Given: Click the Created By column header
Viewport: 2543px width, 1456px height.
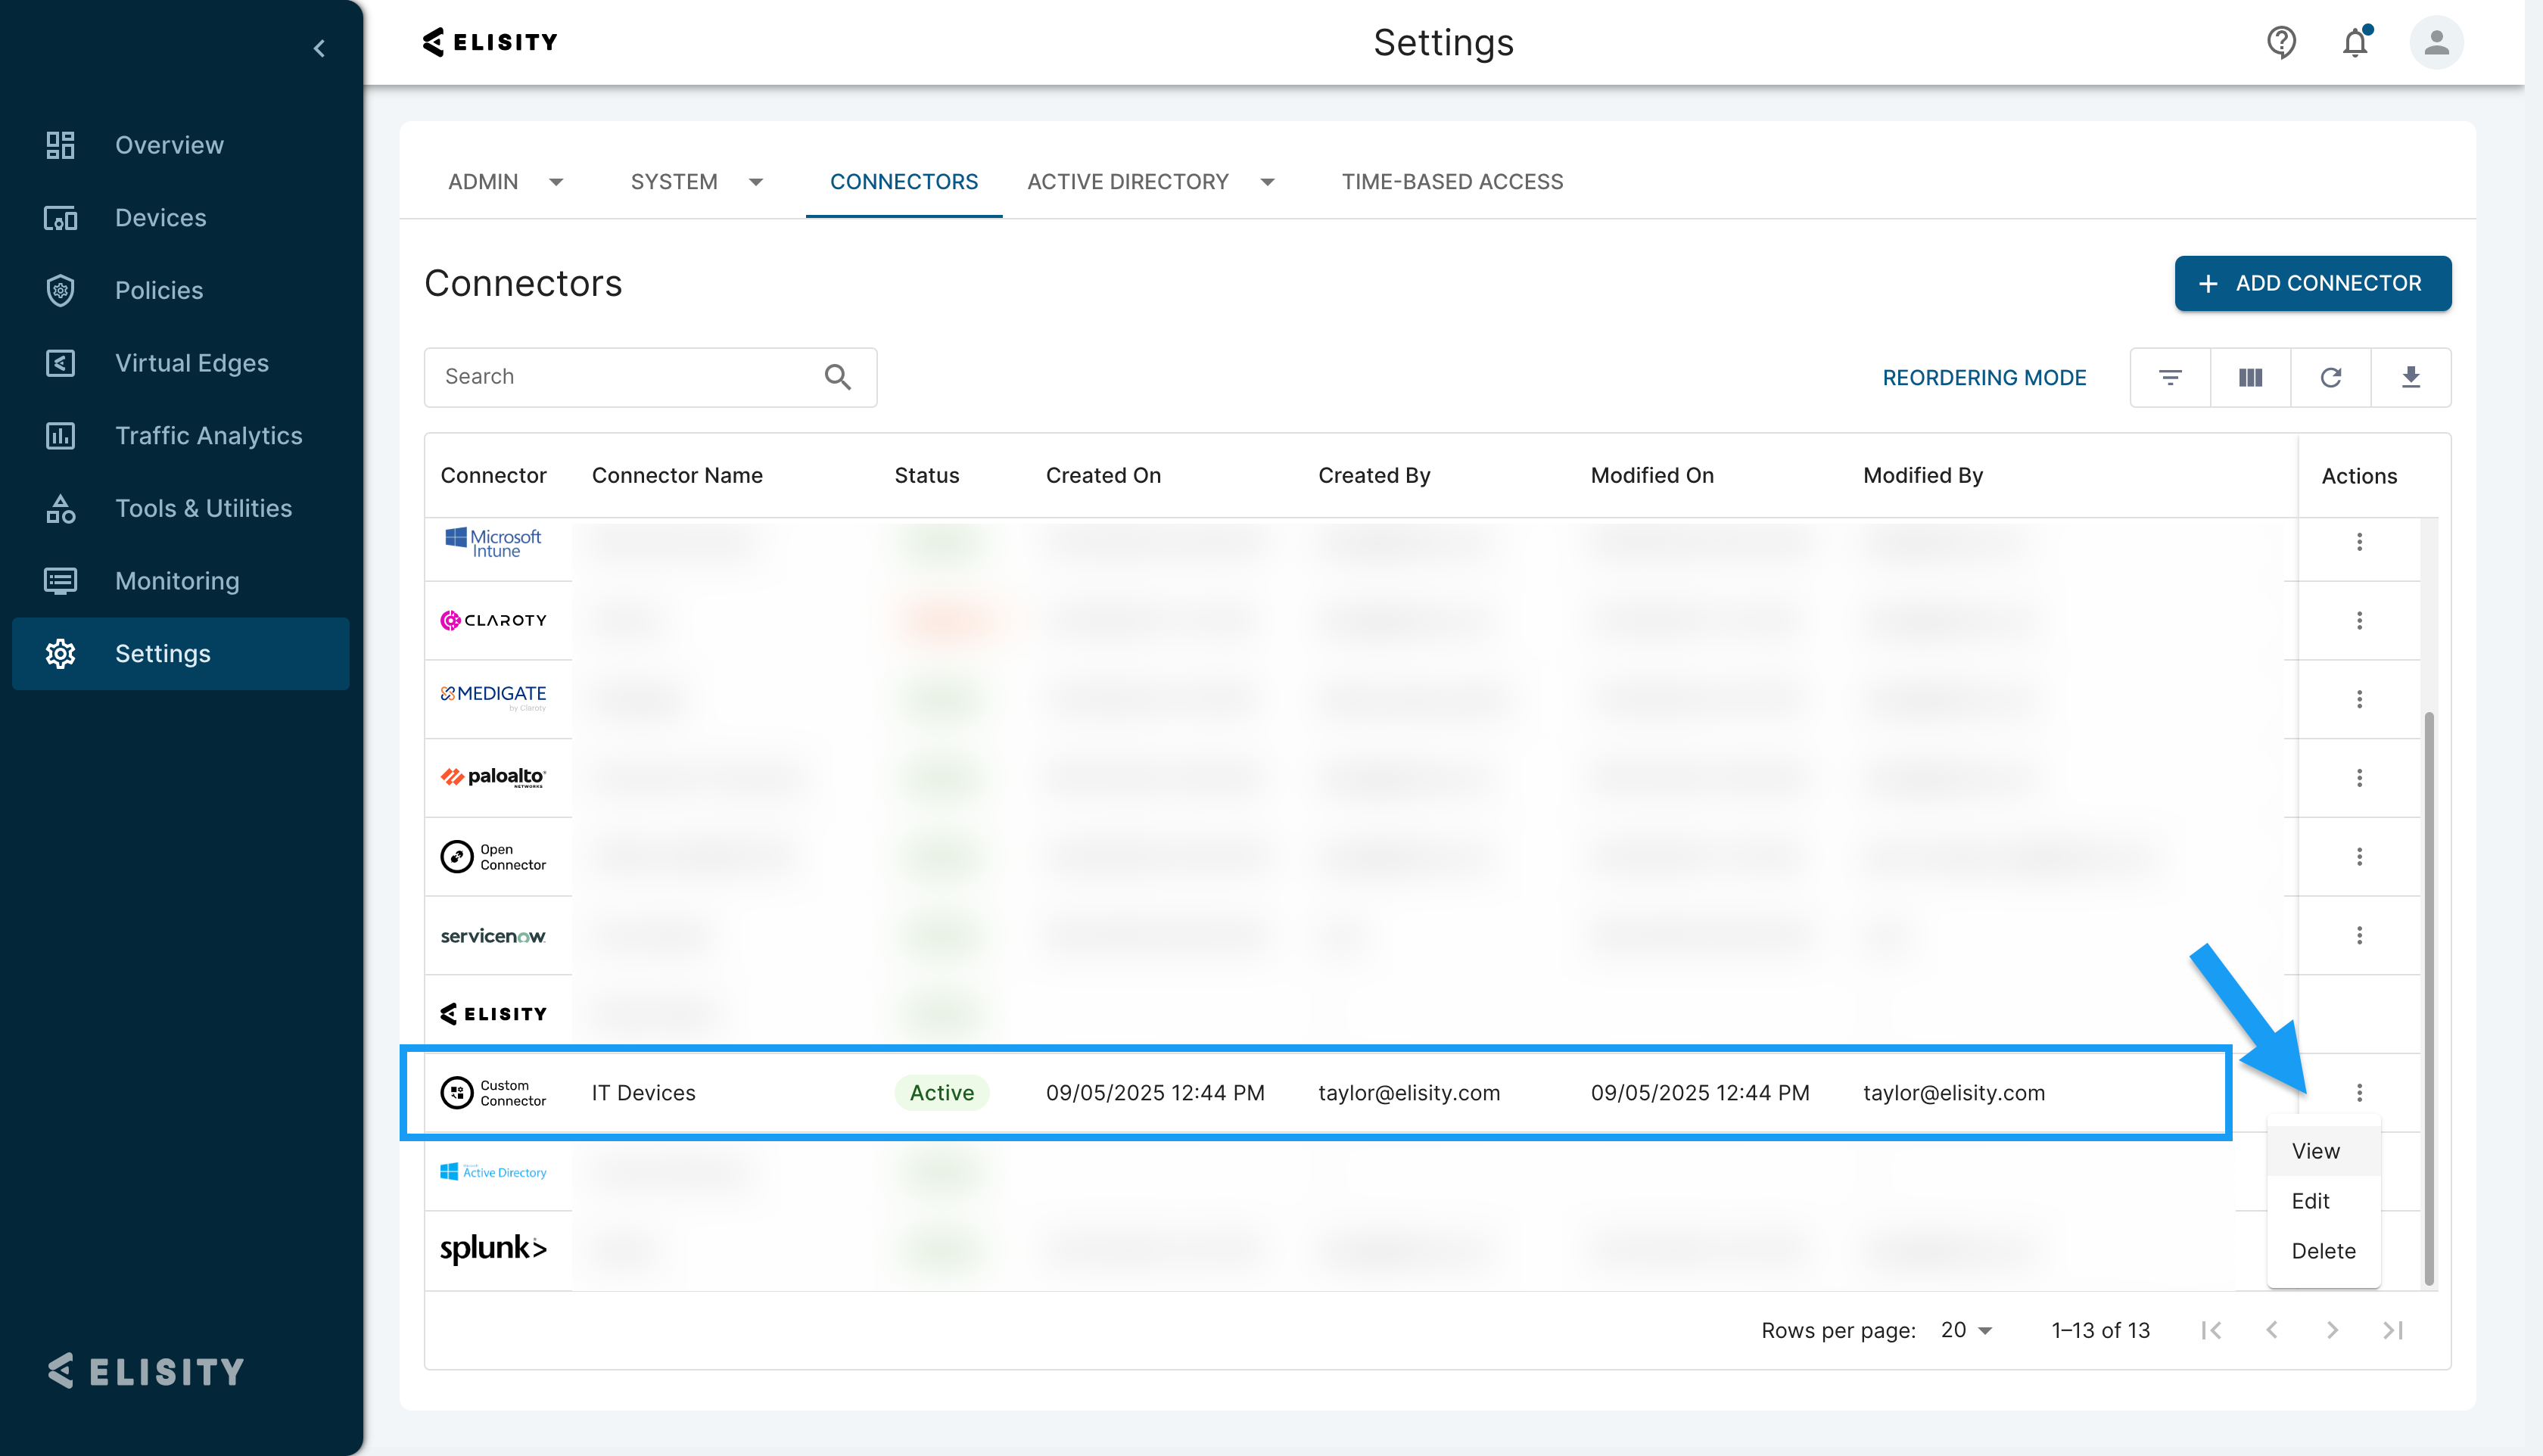Looking at the screenshot, I should [1374, 476].
